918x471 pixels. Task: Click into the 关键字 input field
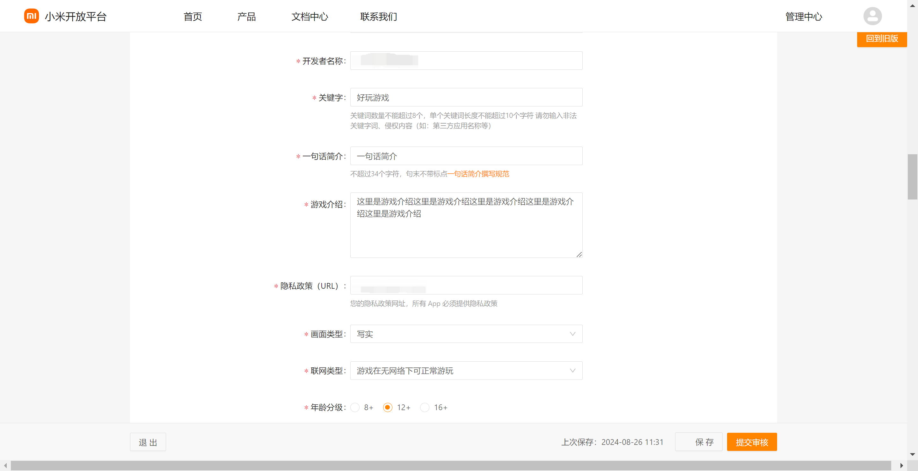tap(466, 97)
